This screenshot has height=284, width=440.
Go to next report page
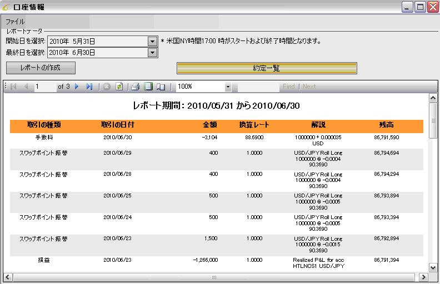tap(77, 87)
